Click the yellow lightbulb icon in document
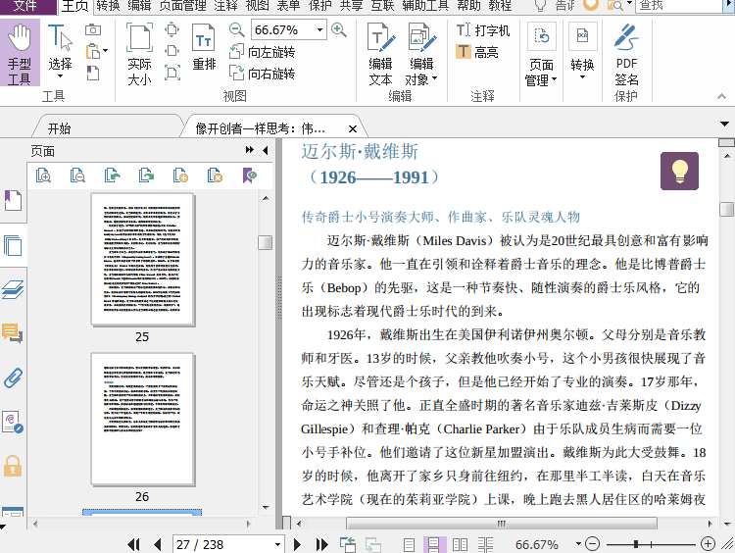The height and width of the screenshot is (553, 735). (x=679, y=171)
